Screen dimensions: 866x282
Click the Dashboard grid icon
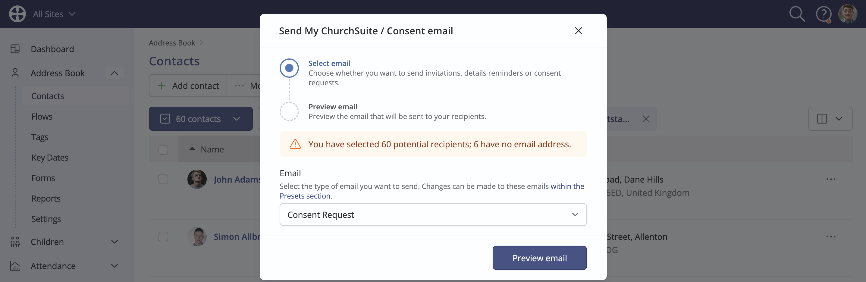point(15,49)
